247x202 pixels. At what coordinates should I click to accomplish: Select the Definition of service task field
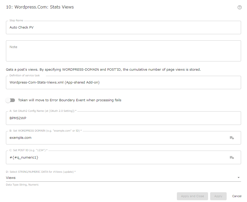click(123, 82)
